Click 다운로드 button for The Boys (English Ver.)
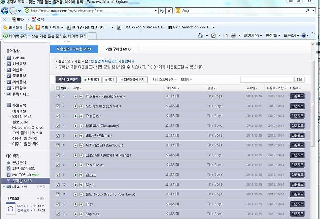This screenshot has height=219, width=320. point(297,96)
